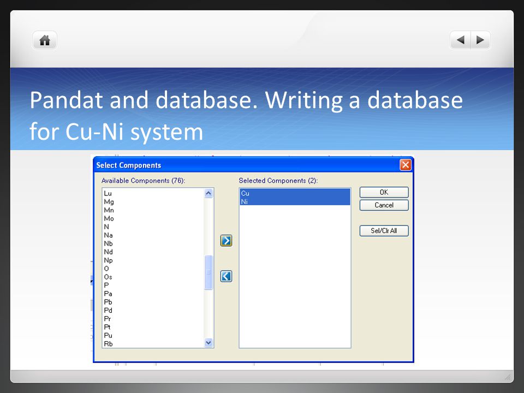Close the Select Components dialog

[x=406, y=165]
